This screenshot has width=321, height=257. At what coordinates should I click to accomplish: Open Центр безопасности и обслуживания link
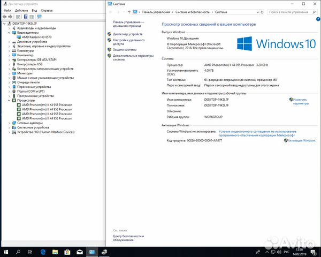(x=128, y=238)
